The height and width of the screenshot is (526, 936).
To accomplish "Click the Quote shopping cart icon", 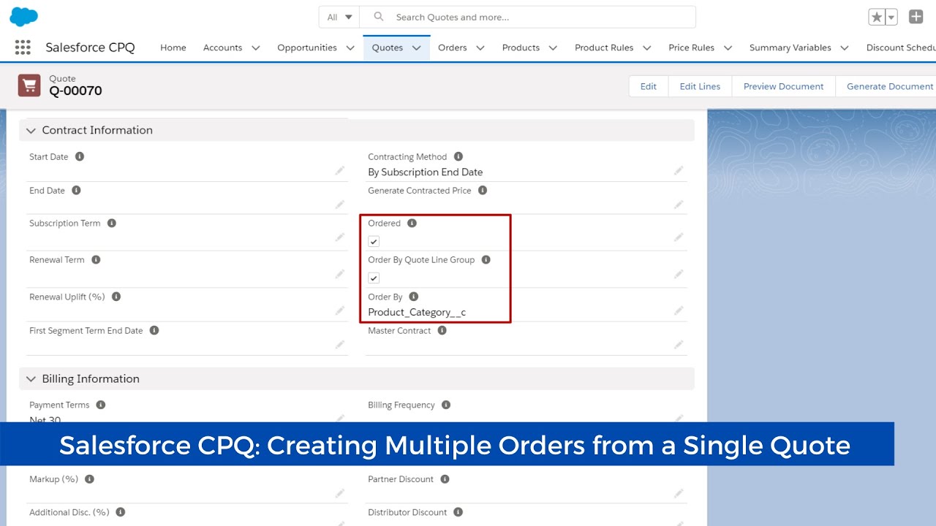I will coord(29,85).
